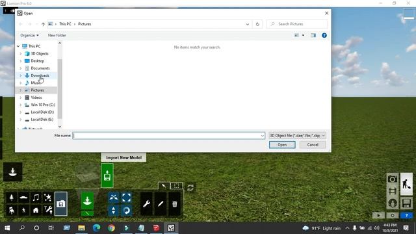Click Pictures in the address breadcrumb
Image resolution: width=416 pixels, height=234 pixels.
tap(84, 24)
